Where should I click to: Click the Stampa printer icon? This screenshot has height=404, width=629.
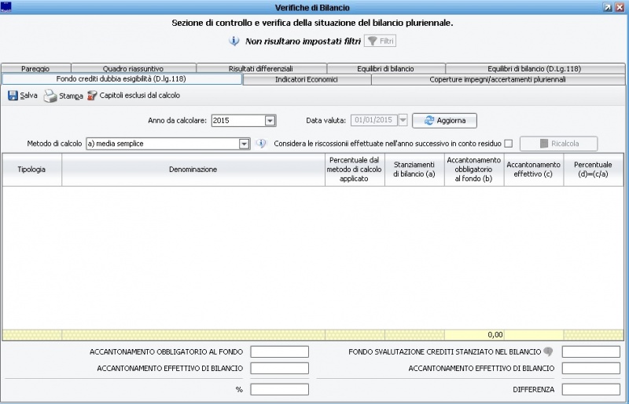pyautogui.click(x=50, y=96)
